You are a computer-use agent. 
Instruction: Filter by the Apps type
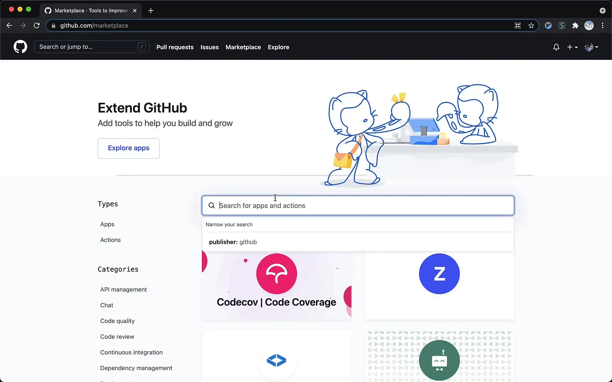pyautogui.click(x=107, y=224)
